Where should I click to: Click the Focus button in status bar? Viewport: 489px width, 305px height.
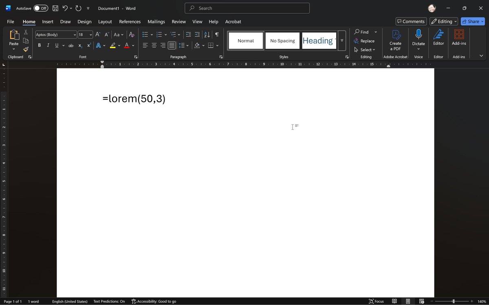[x=376, y=301]
